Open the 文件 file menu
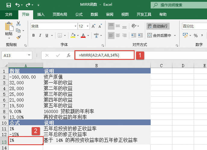The height and width of the screenshot is (150, 207). click(x=9, y=15)
